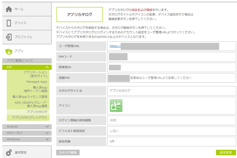Click the operations management gears icon
The width and height of the screenshot is (237, 158).
pyautogui.click(x=9, y=152)
